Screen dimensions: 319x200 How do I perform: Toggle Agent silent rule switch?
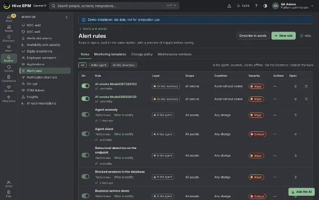coord(85,134)
